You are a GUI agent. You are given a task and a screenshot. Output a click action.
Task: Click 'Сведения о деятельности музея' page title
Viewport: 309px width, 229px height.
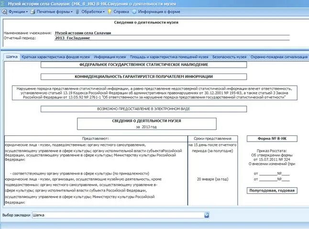point(146,22)
